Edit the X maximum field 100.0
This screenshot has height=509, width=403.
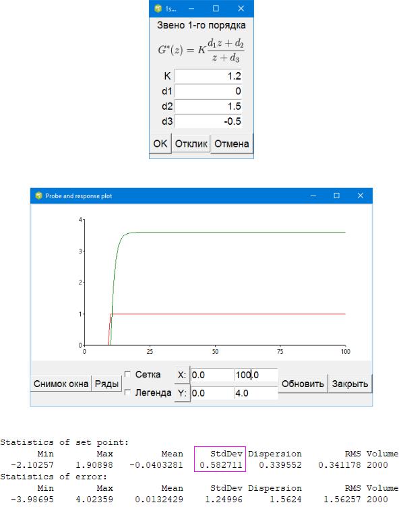click(256, 375)
